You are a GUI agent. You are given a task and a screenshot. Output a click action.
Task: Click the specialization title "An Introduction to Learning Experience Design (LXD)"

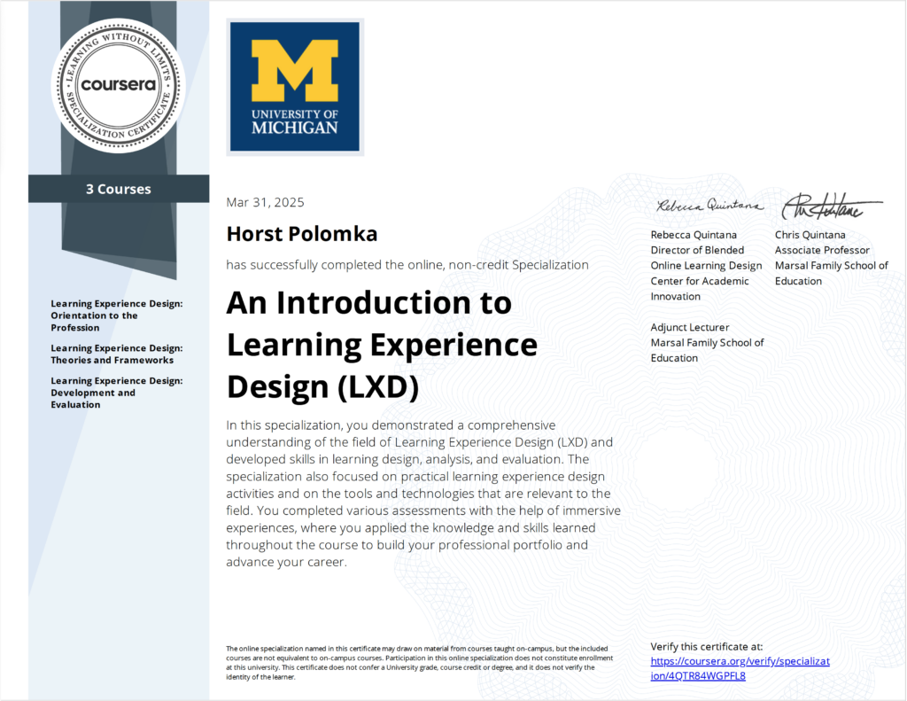coord(382,345)
